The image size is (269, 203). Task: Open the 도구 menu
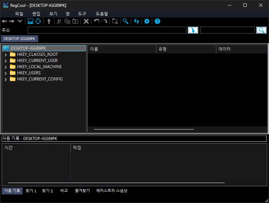(82, 14)
